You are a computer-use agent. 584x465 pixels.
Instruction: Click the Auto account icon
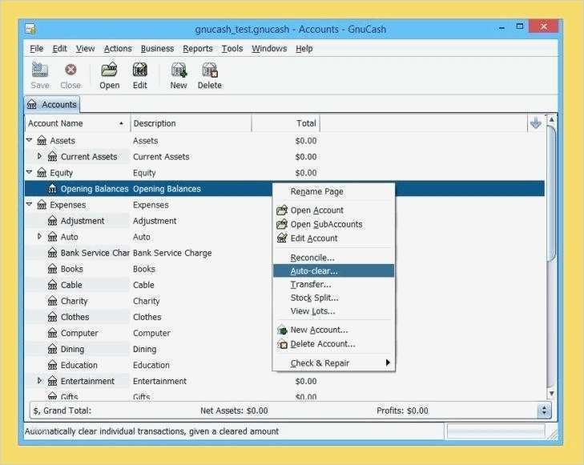(x=53, y=237)
